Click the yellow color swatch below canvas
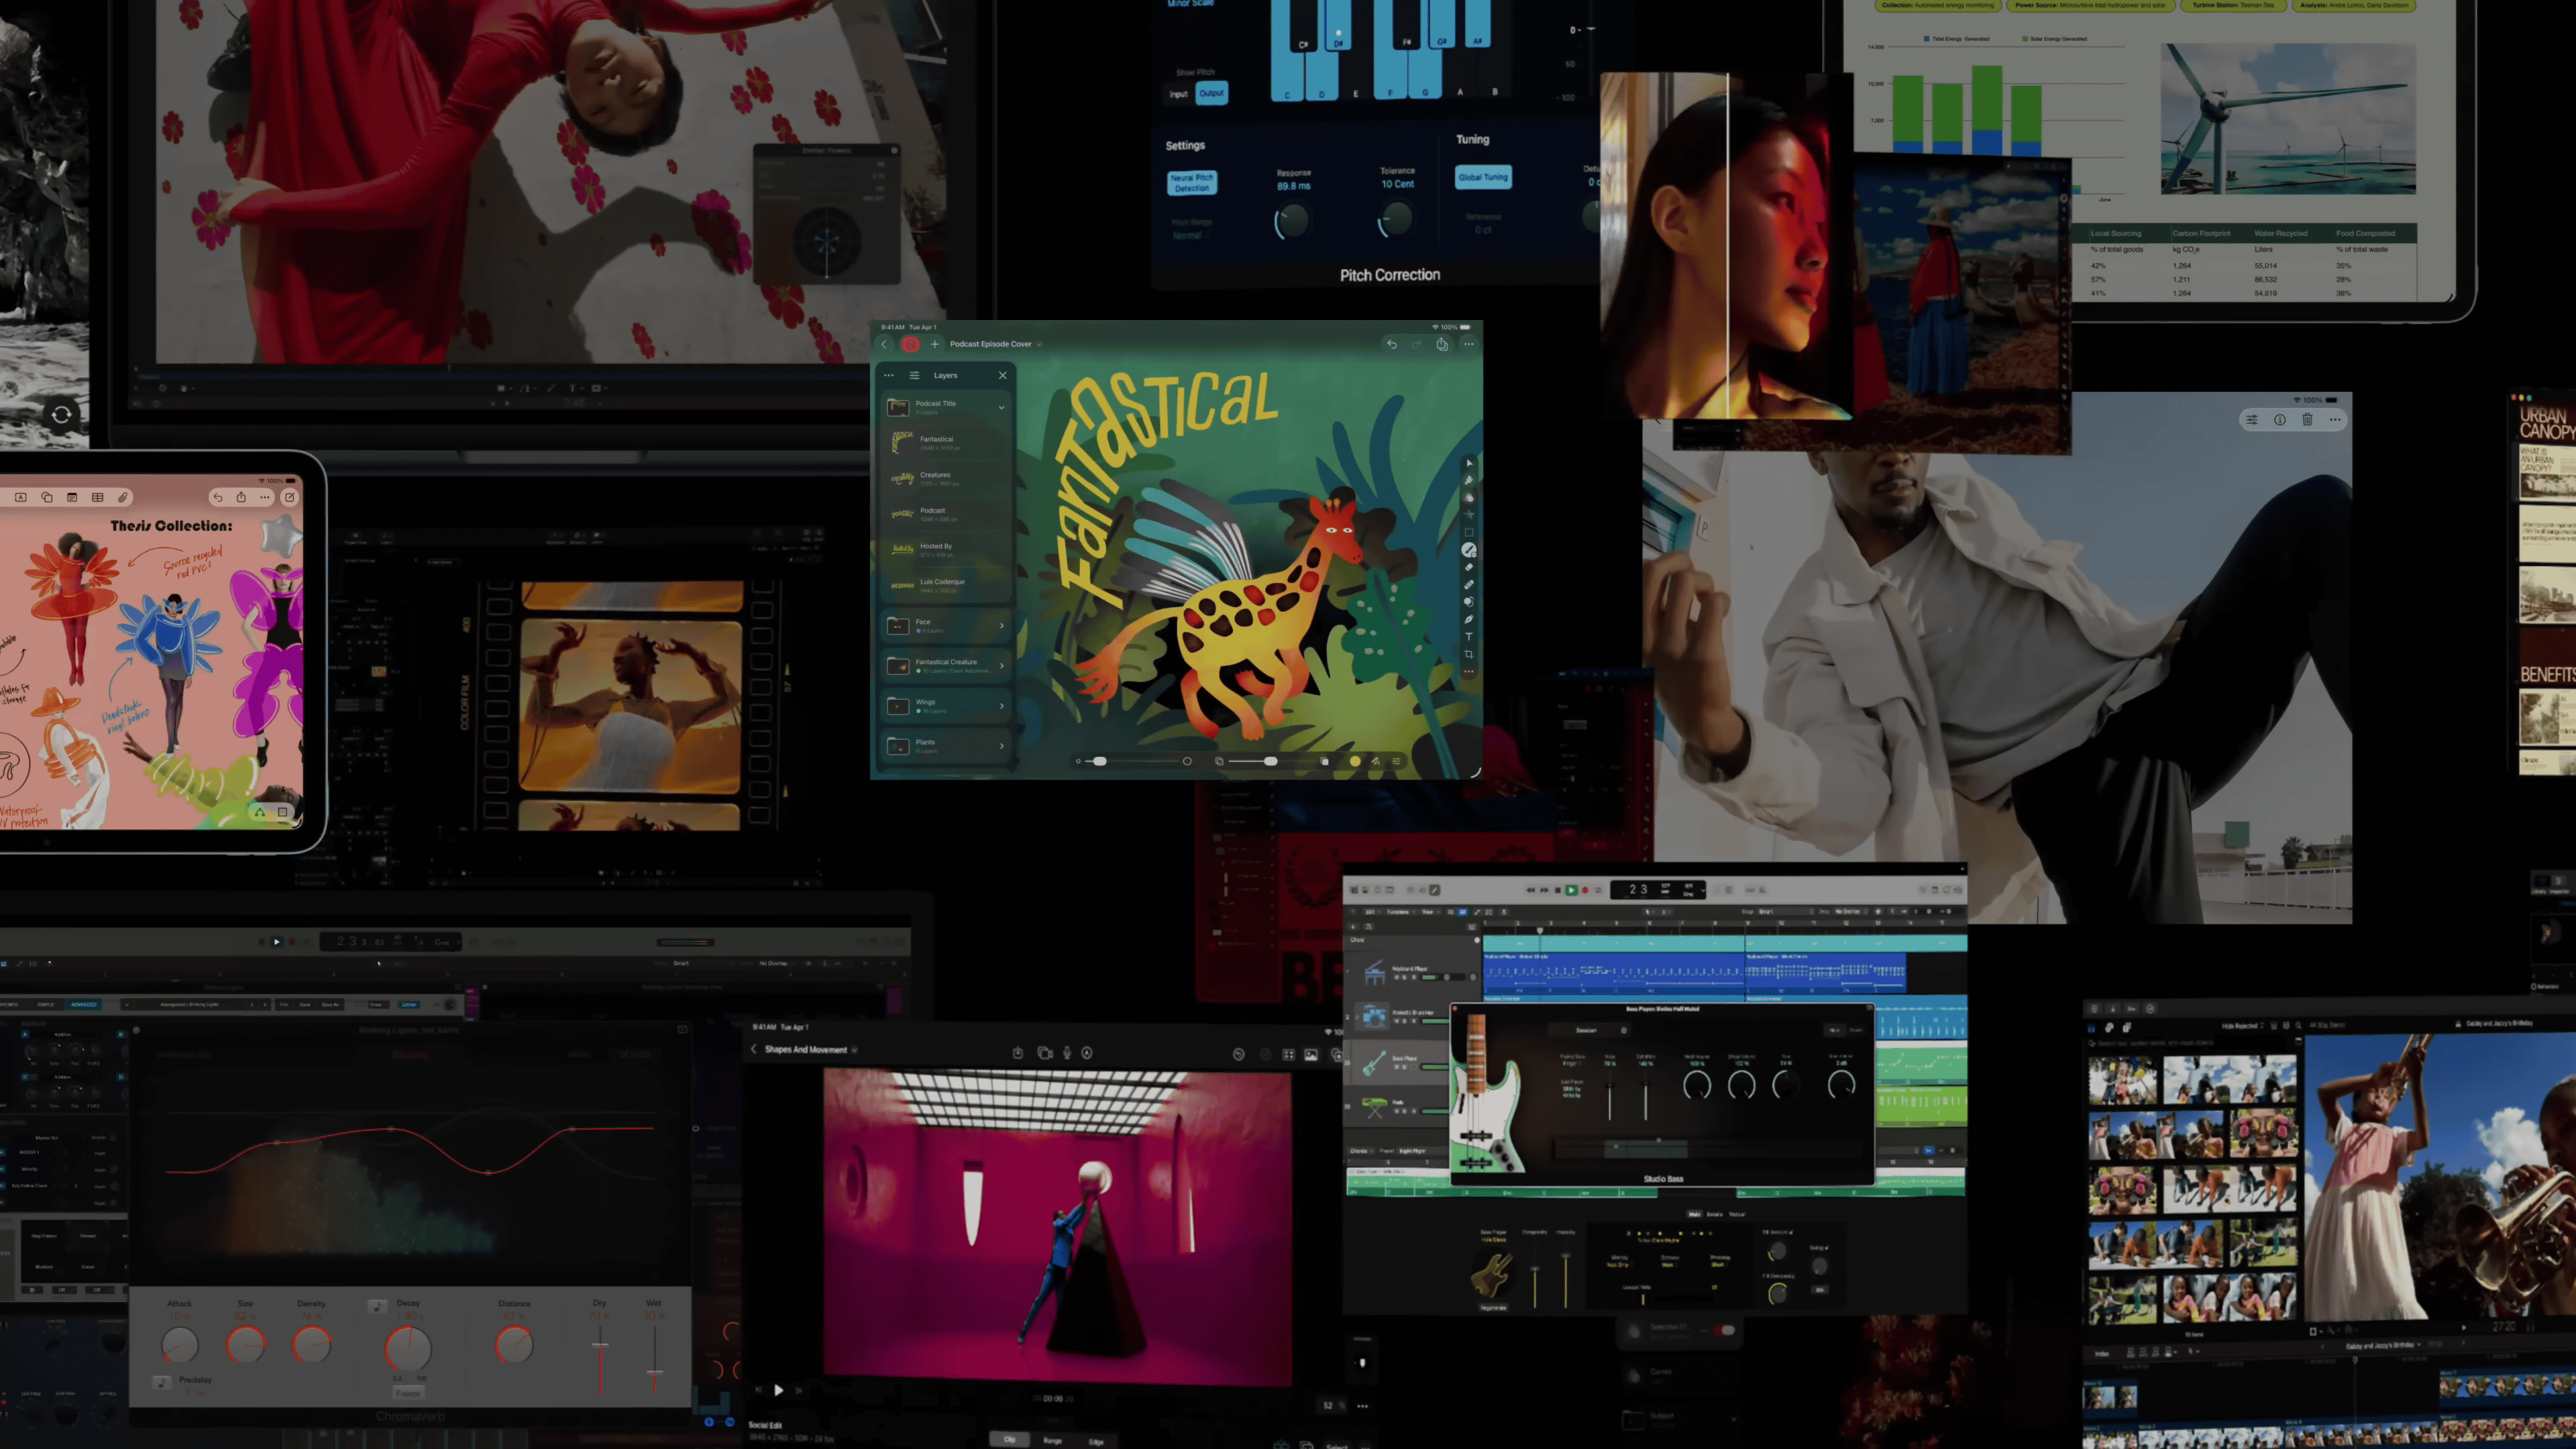Screen dimensions: 2576x1449 (1355, 761)
